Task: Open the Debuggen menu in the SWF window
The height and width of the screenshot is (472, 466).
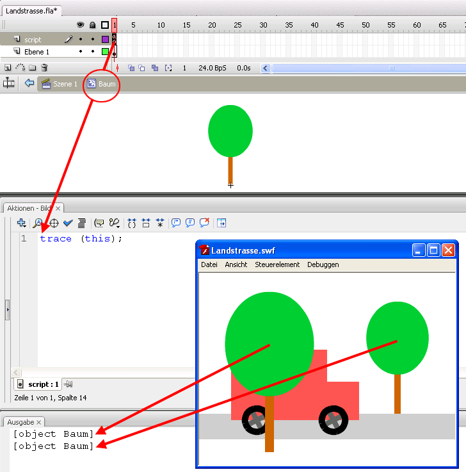Action: click(x=323, y=264)
